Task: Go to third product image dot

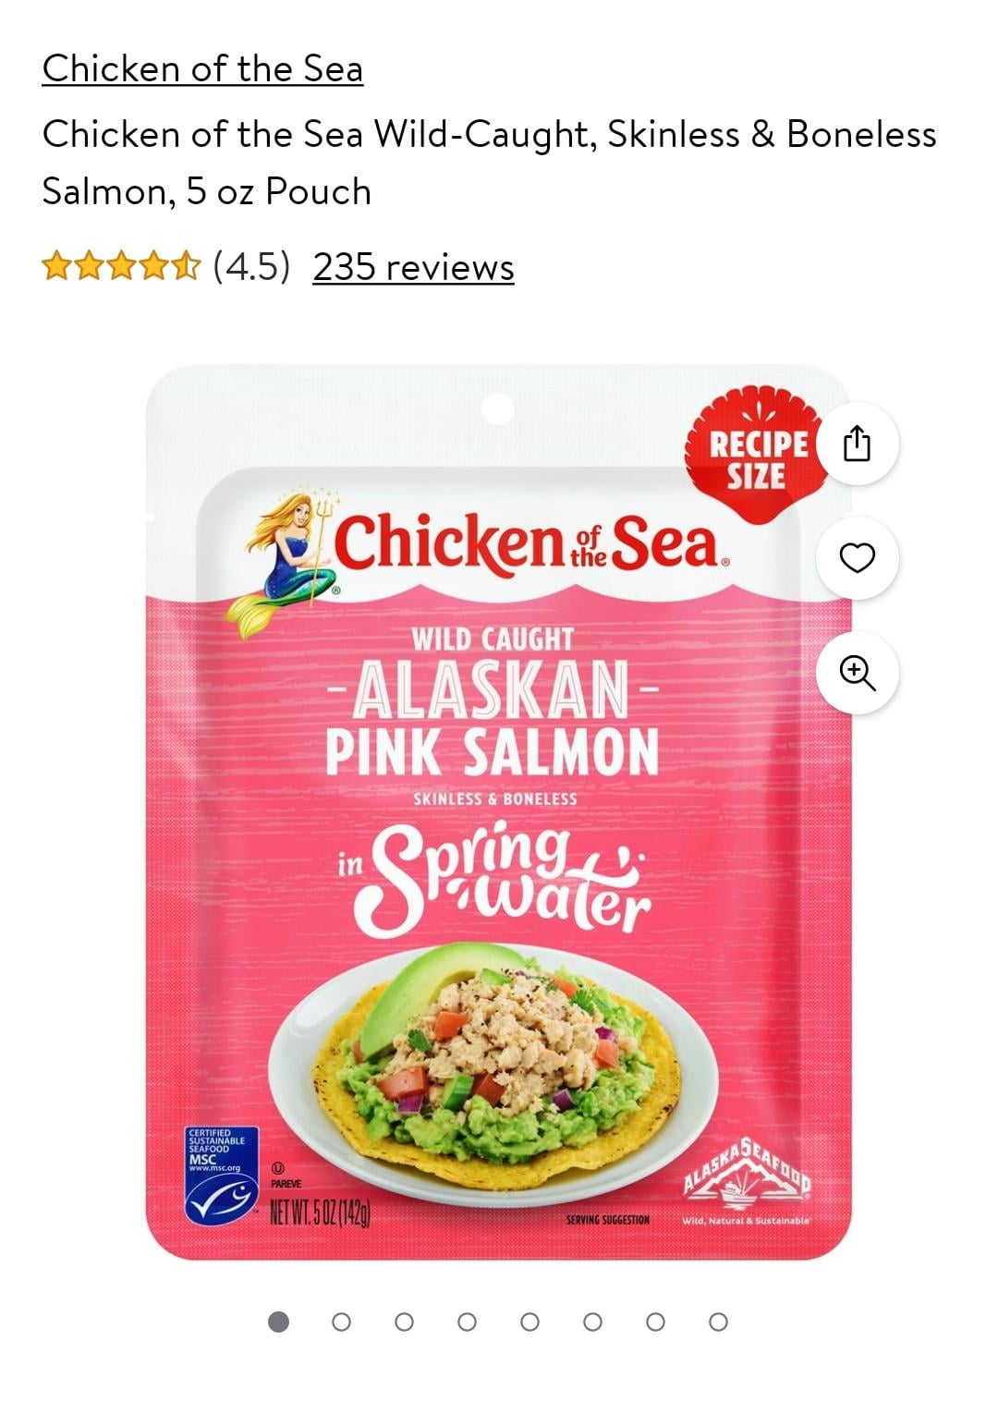Action: click(404, 1322)
